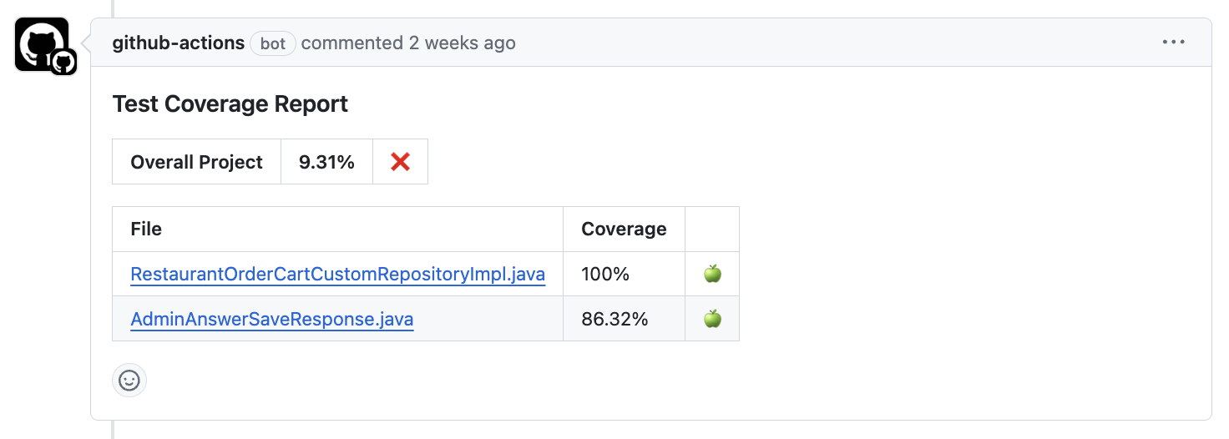Click the small GitHub badge on the avatar
Image resolution: width=1229 pixels, height=439 pixels.
pyautogui.click(x=63, y=62)
